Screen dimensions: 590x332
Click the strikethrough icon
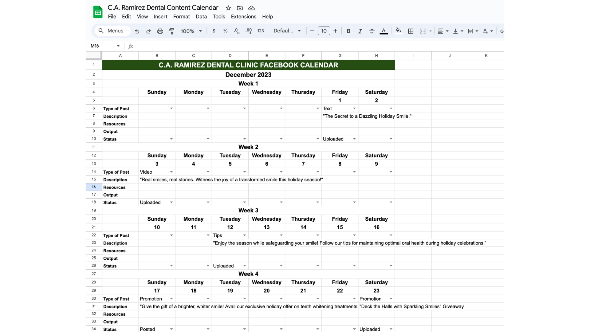372,31
